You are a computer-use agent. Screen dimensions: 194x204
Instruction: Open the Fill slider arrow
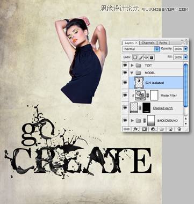(185, 57)
